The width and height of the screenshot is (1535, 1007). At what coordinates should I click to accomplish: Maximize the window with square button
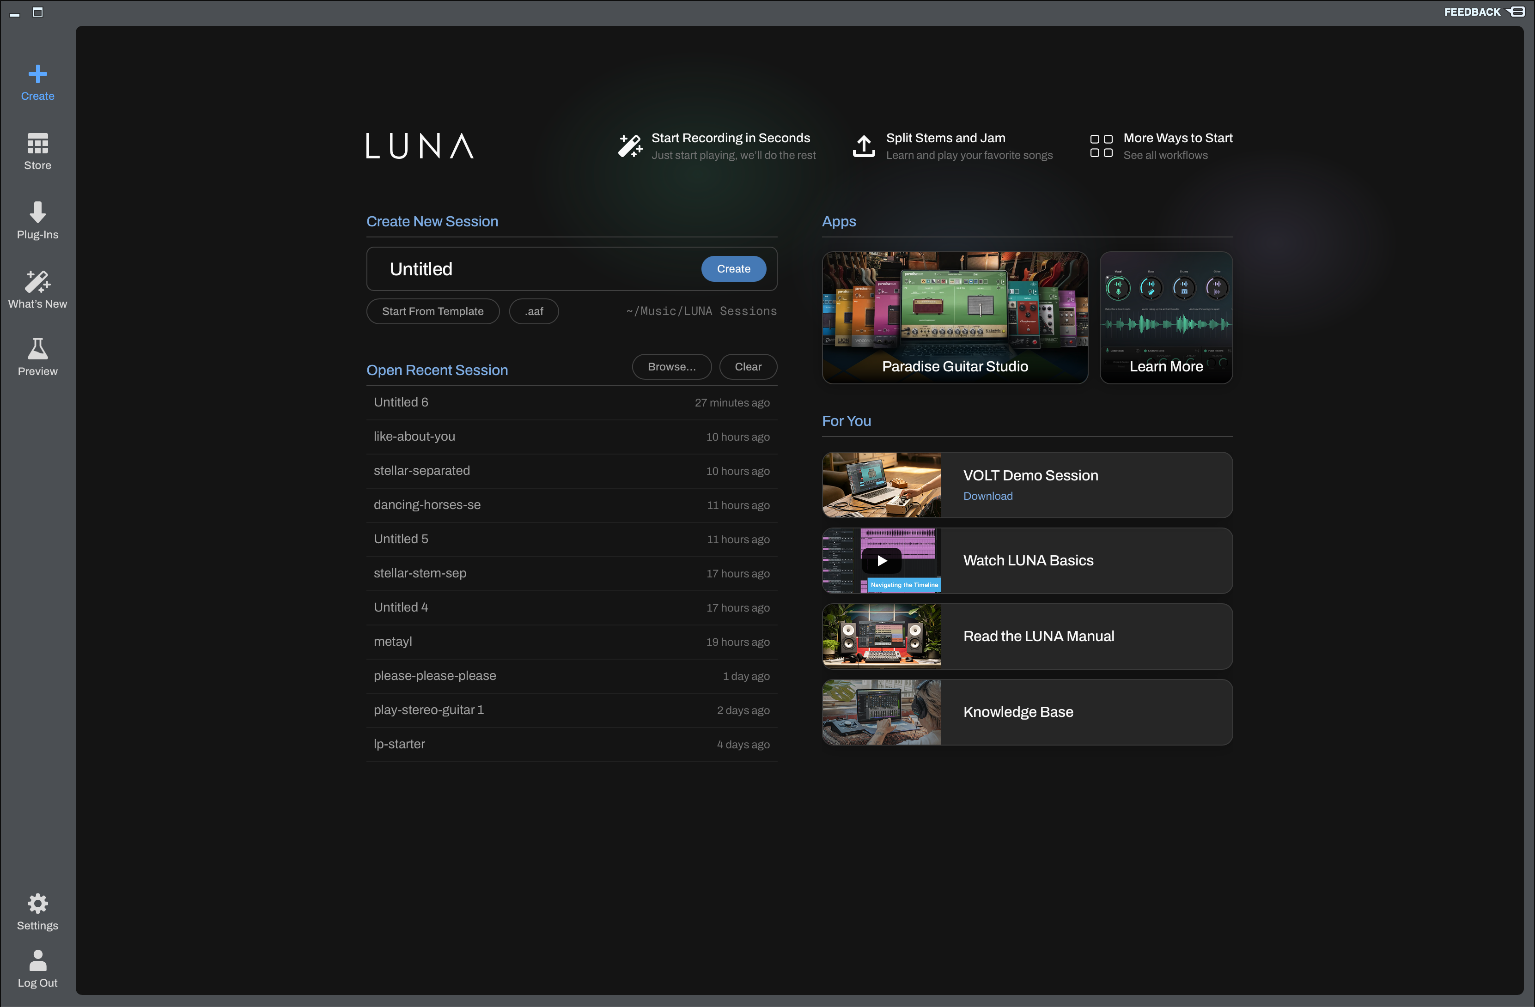pyautogui.click(x=37, y=12)
